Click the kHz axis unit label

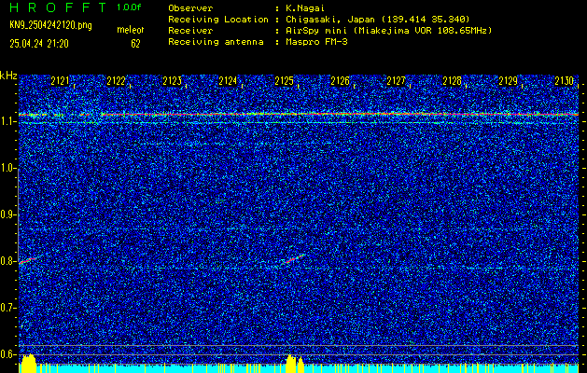point(8,76)
